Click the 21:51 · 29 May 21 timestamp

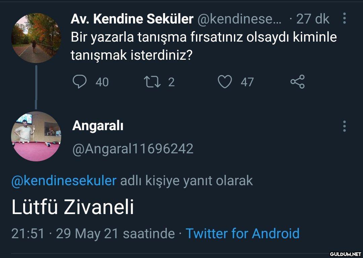click(x=93, y=233)
